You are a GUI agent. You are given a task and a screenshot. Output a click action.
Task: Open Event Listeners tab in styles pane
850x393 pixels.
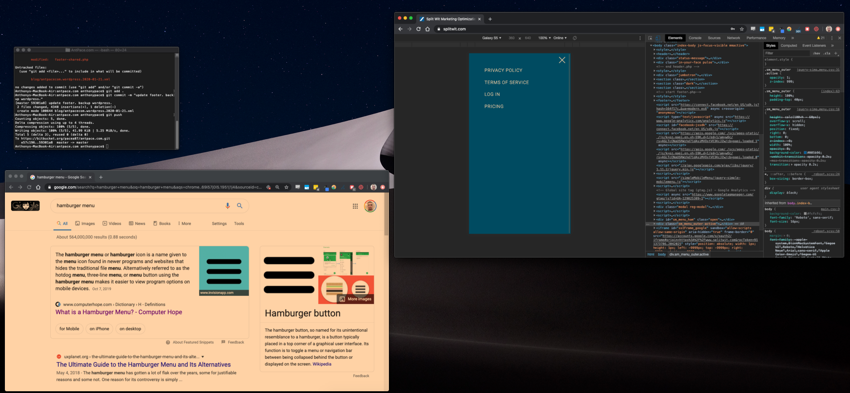click(x=814, y=46)
